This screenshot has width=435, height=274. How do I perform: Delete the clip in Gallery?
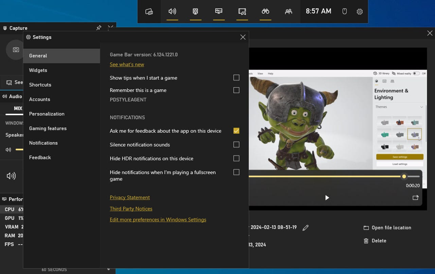point(375,241)
